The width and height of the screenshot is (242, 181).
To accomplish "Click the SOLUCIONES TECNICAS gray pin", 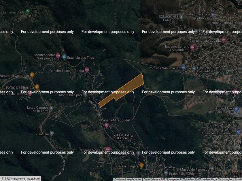I will coord(181,18).
